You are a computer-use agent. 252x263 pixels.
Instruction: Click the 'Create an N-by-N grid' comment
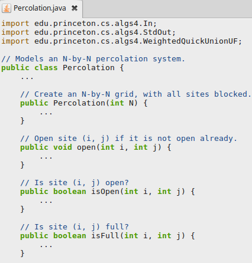pos(135,94)
